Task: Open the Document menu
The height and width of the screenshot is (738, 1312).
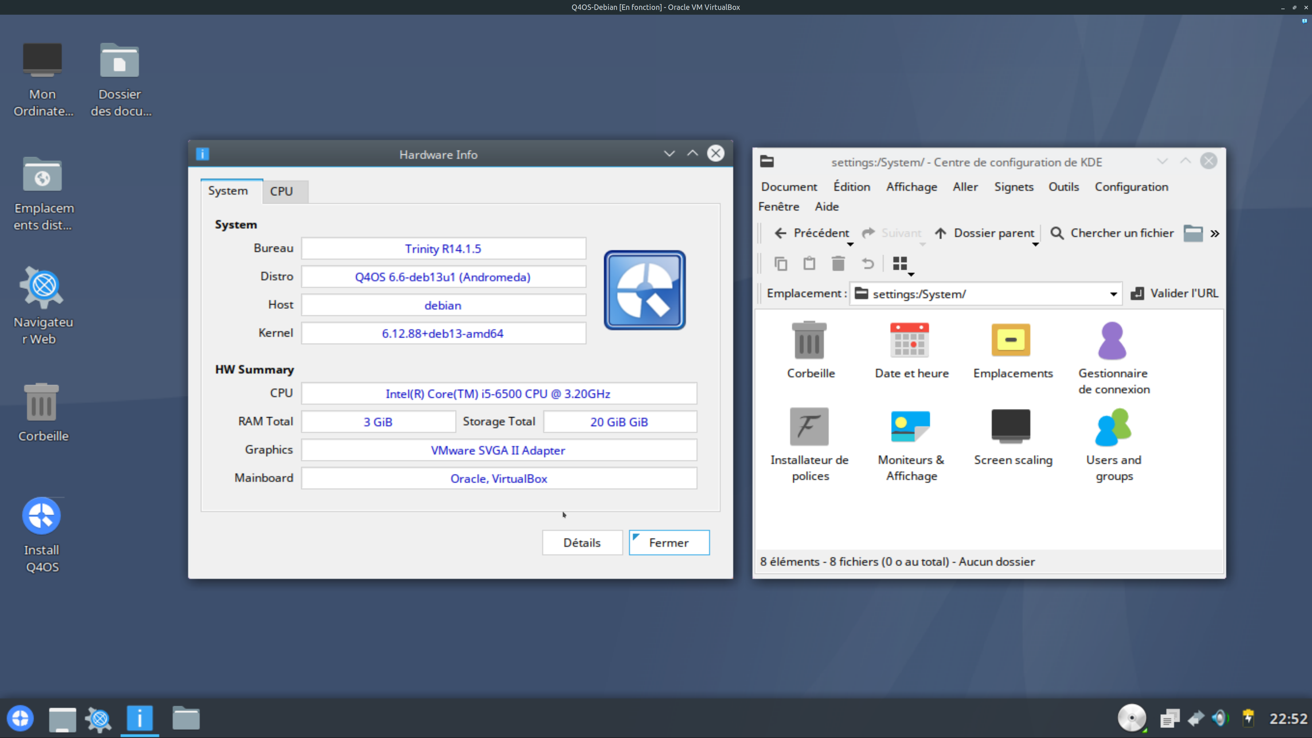Action: click(789, 187)
